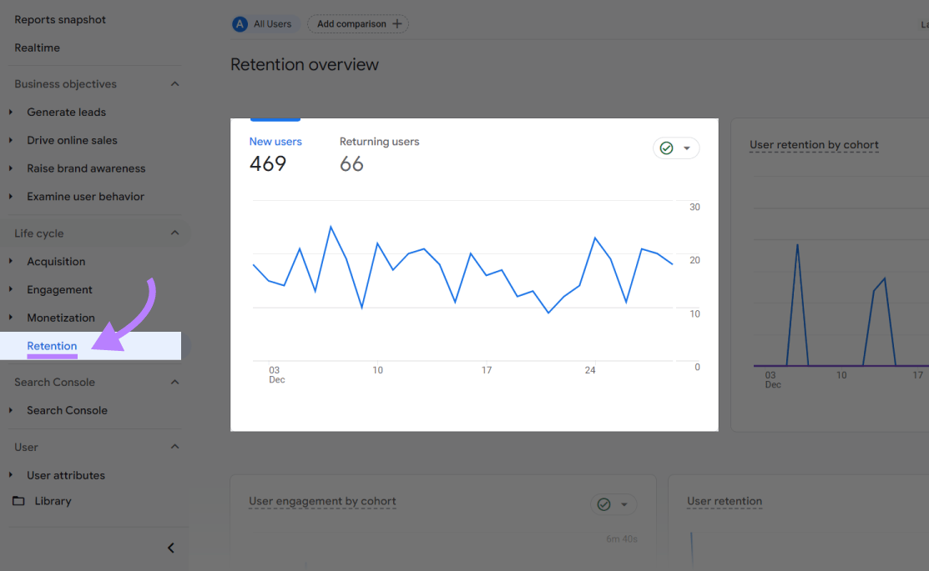Collapse the sidebar with the chevron arrow
Image resolution: width=929 pixels, height=571 pixels.
click(170, 548)
